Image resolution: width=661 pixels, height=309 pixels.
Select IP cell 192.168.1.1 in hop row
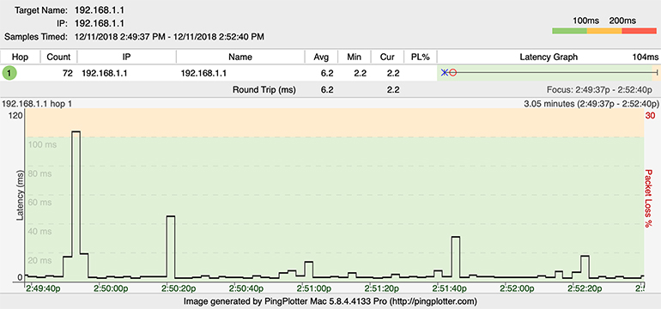pos(105,73)
